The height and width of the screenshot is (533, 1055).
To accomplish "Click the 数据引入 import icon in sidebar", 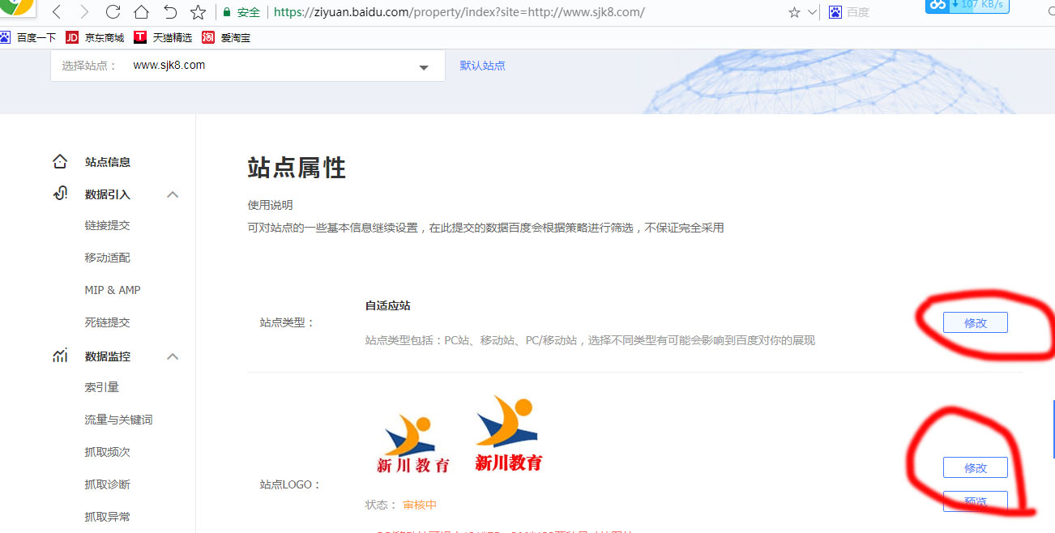I will (59, 194).
